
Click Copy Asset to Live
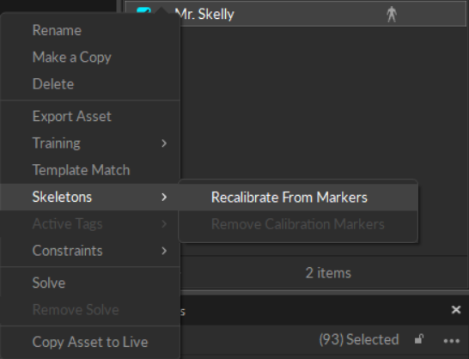point(90,342)
